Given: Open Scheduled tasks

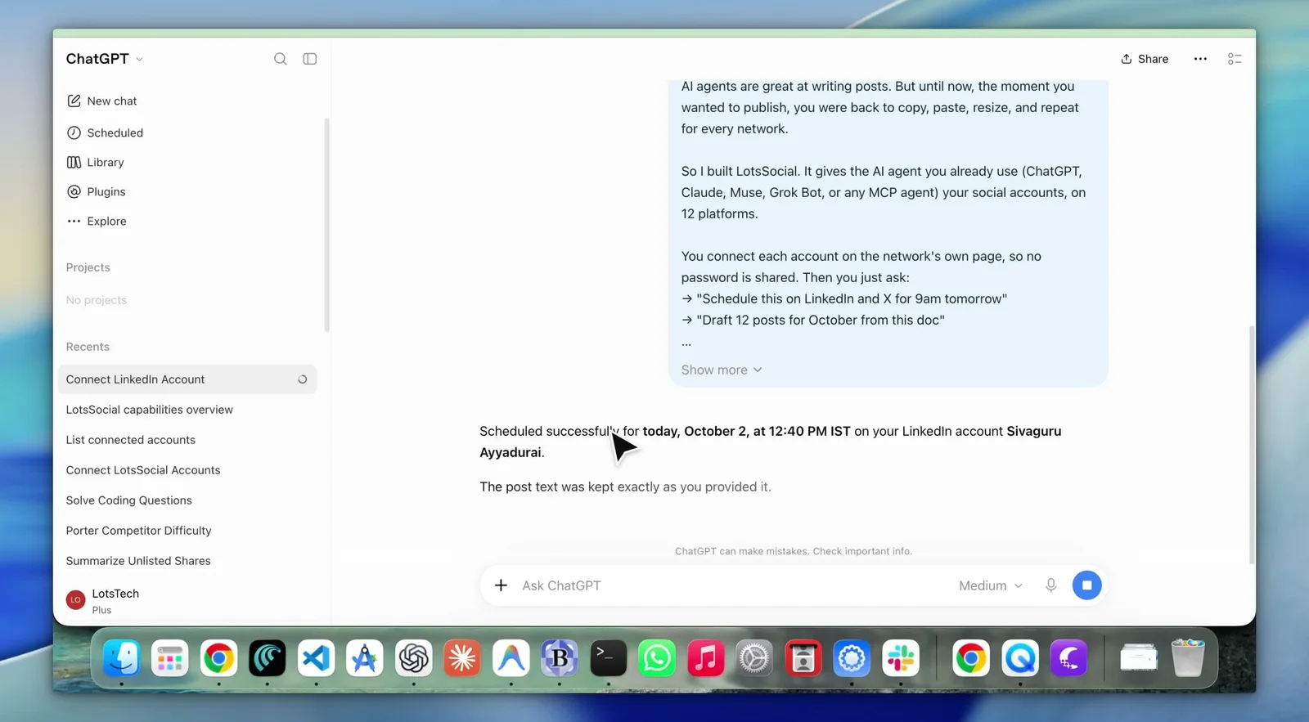Looking at the screenshot, I should tap(115, 132).
